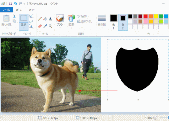Open the quick access toolbar dropdown
This screenshot has width=169, height=121.
coord(25,4)
